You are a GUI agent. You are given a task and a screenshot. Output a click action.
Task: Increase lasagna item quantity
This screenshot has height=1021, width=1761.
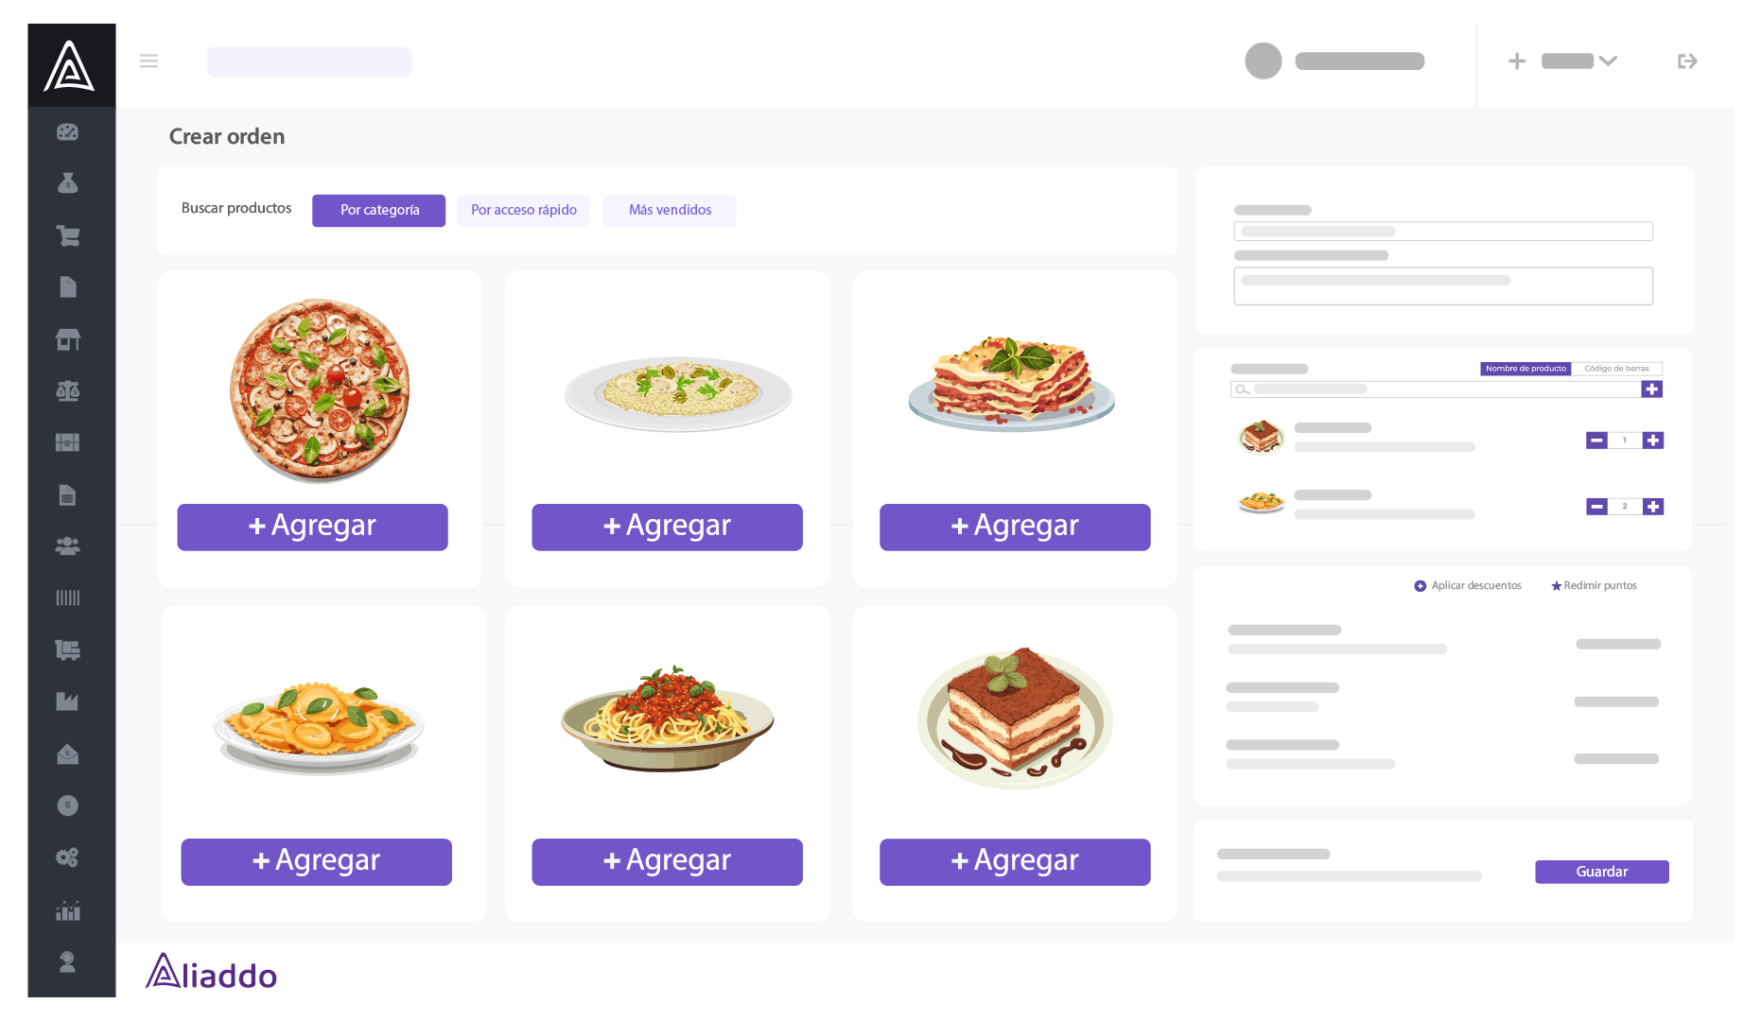point(1653,441)
